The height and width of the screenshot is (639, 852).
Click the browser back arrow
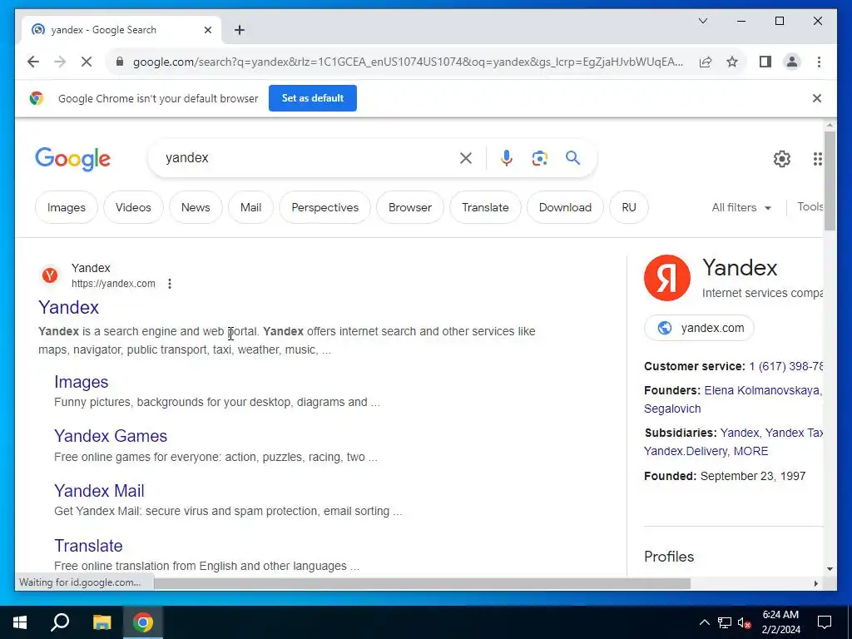click(x=33, y=62)
